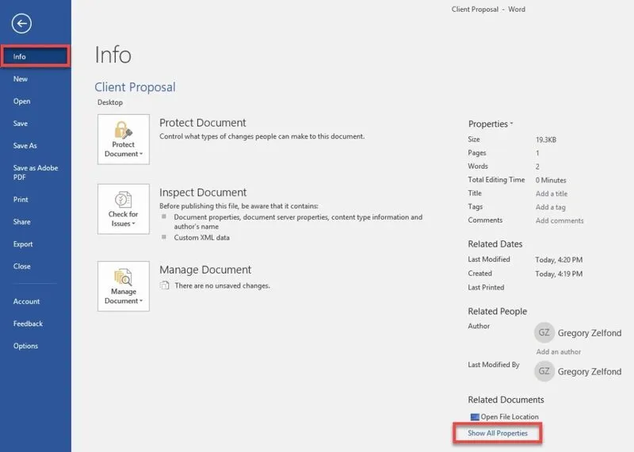Click the Open File Location link
The height and width of the screenshot is (452, 634).
(x=509, y=417)
